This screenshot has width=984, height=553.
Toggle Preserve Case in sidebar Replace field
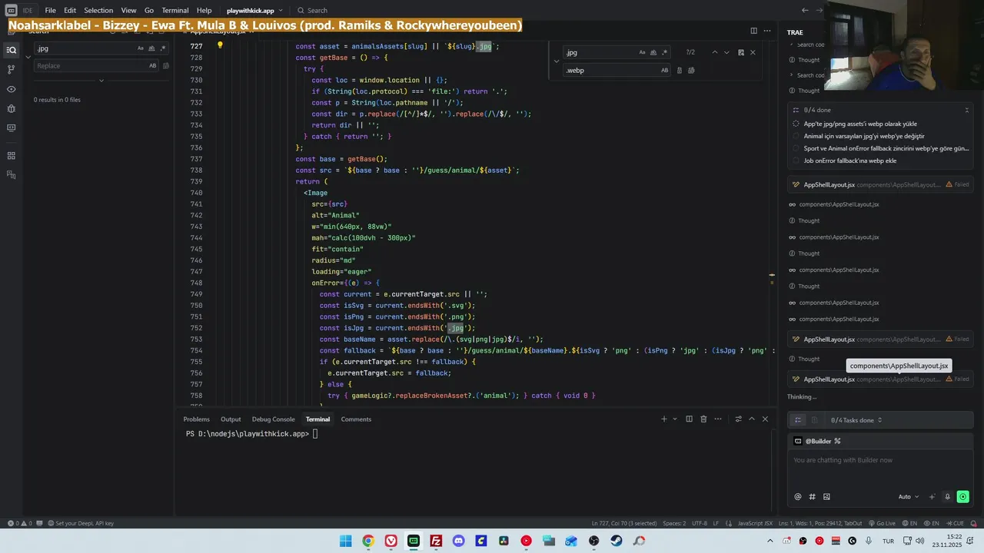152,65
